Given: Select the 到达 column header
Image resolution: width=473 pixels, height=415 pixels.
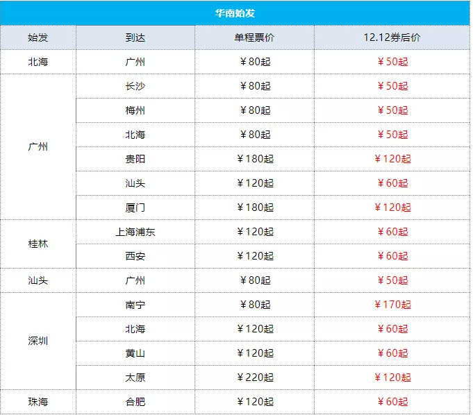Looking at the screenshot, I should (135, 37).
